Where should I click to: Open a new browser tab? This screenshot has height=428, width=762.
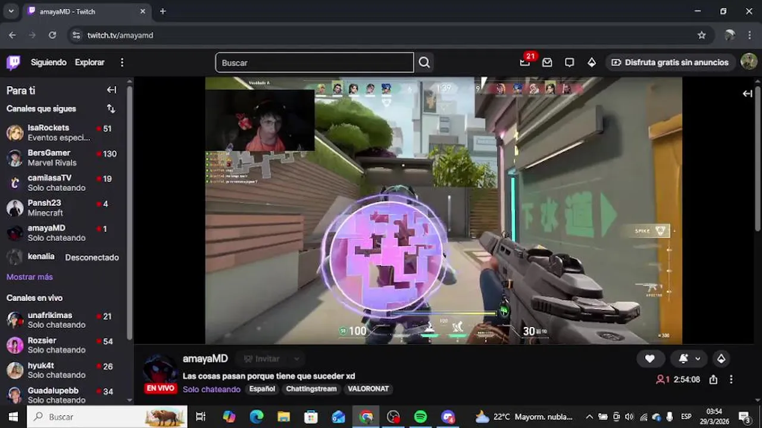tap(163, 11)
